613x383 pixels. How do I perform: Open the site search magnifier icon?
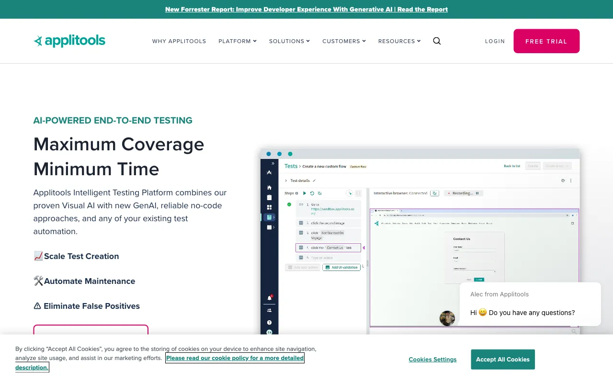(x=437, y=41)
